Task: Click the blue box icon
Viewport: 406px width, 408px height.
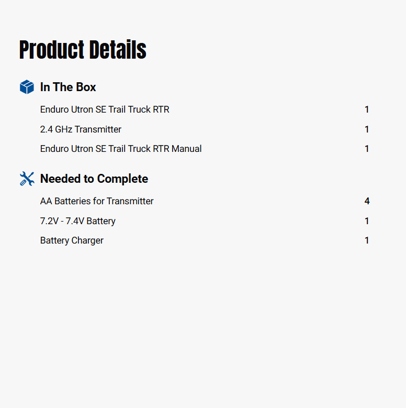Action: 27,87
